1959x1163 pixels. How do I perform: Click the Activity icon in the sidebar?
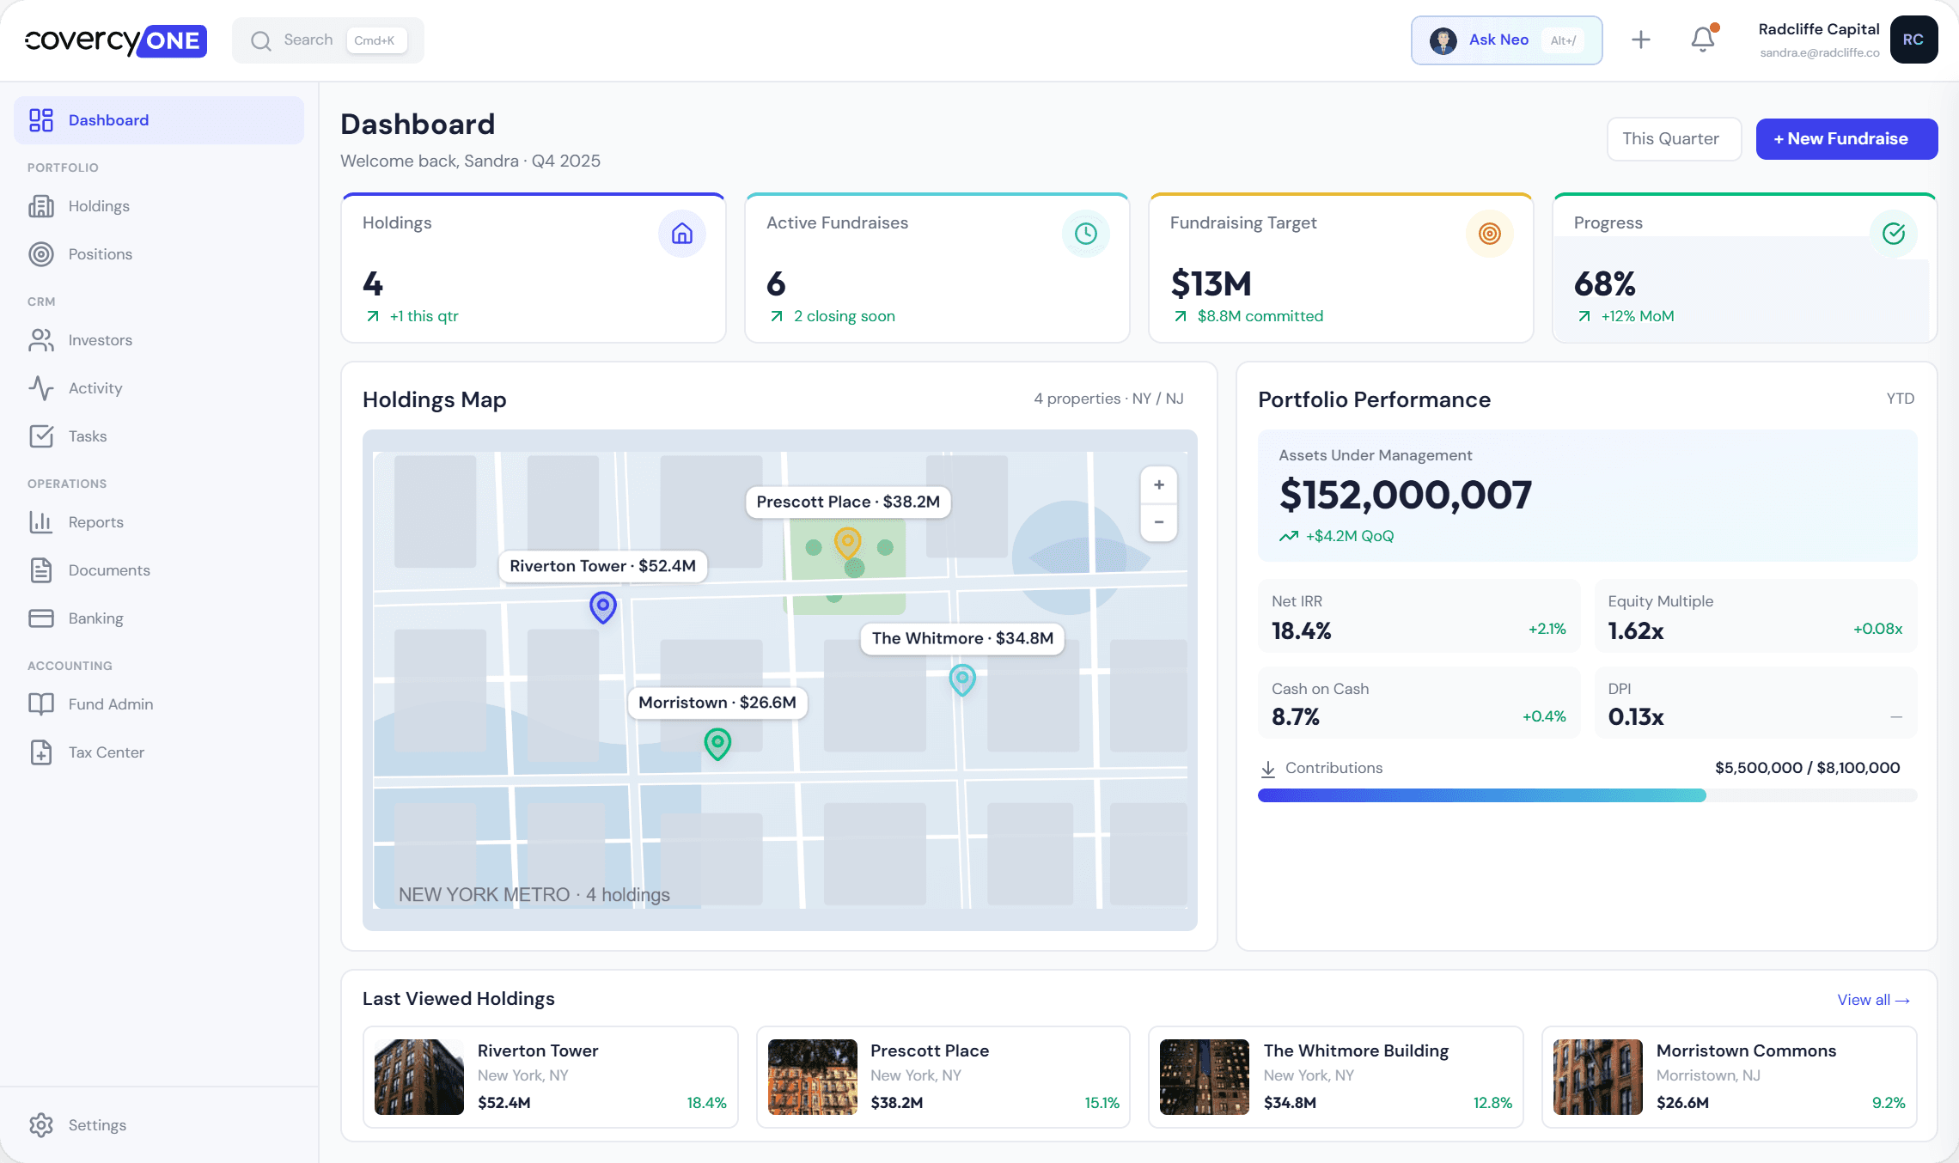pyautogui.click(x=40, y=388)
